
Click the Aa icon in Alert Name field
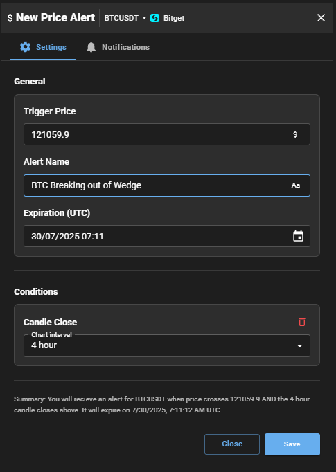click(x=296, y=185)
